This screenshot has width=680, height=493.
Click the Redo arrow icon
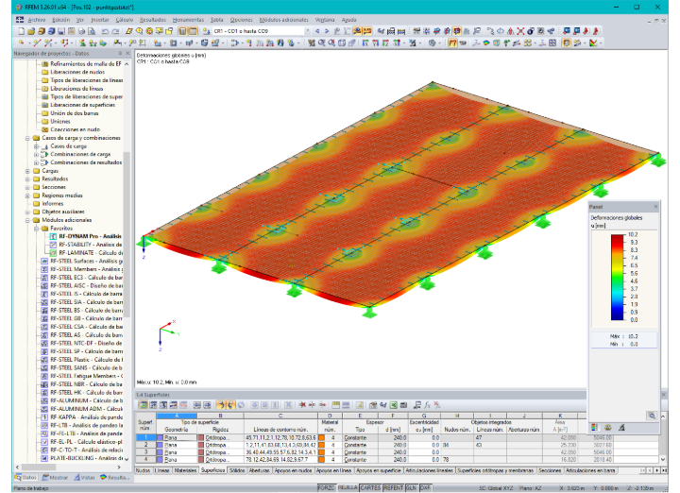click(x=115, y=31)
